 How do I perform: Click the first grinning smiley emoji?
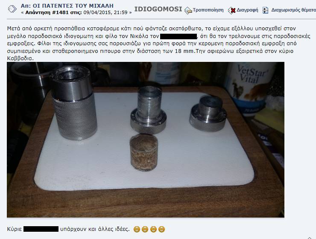tap(137, 229)
